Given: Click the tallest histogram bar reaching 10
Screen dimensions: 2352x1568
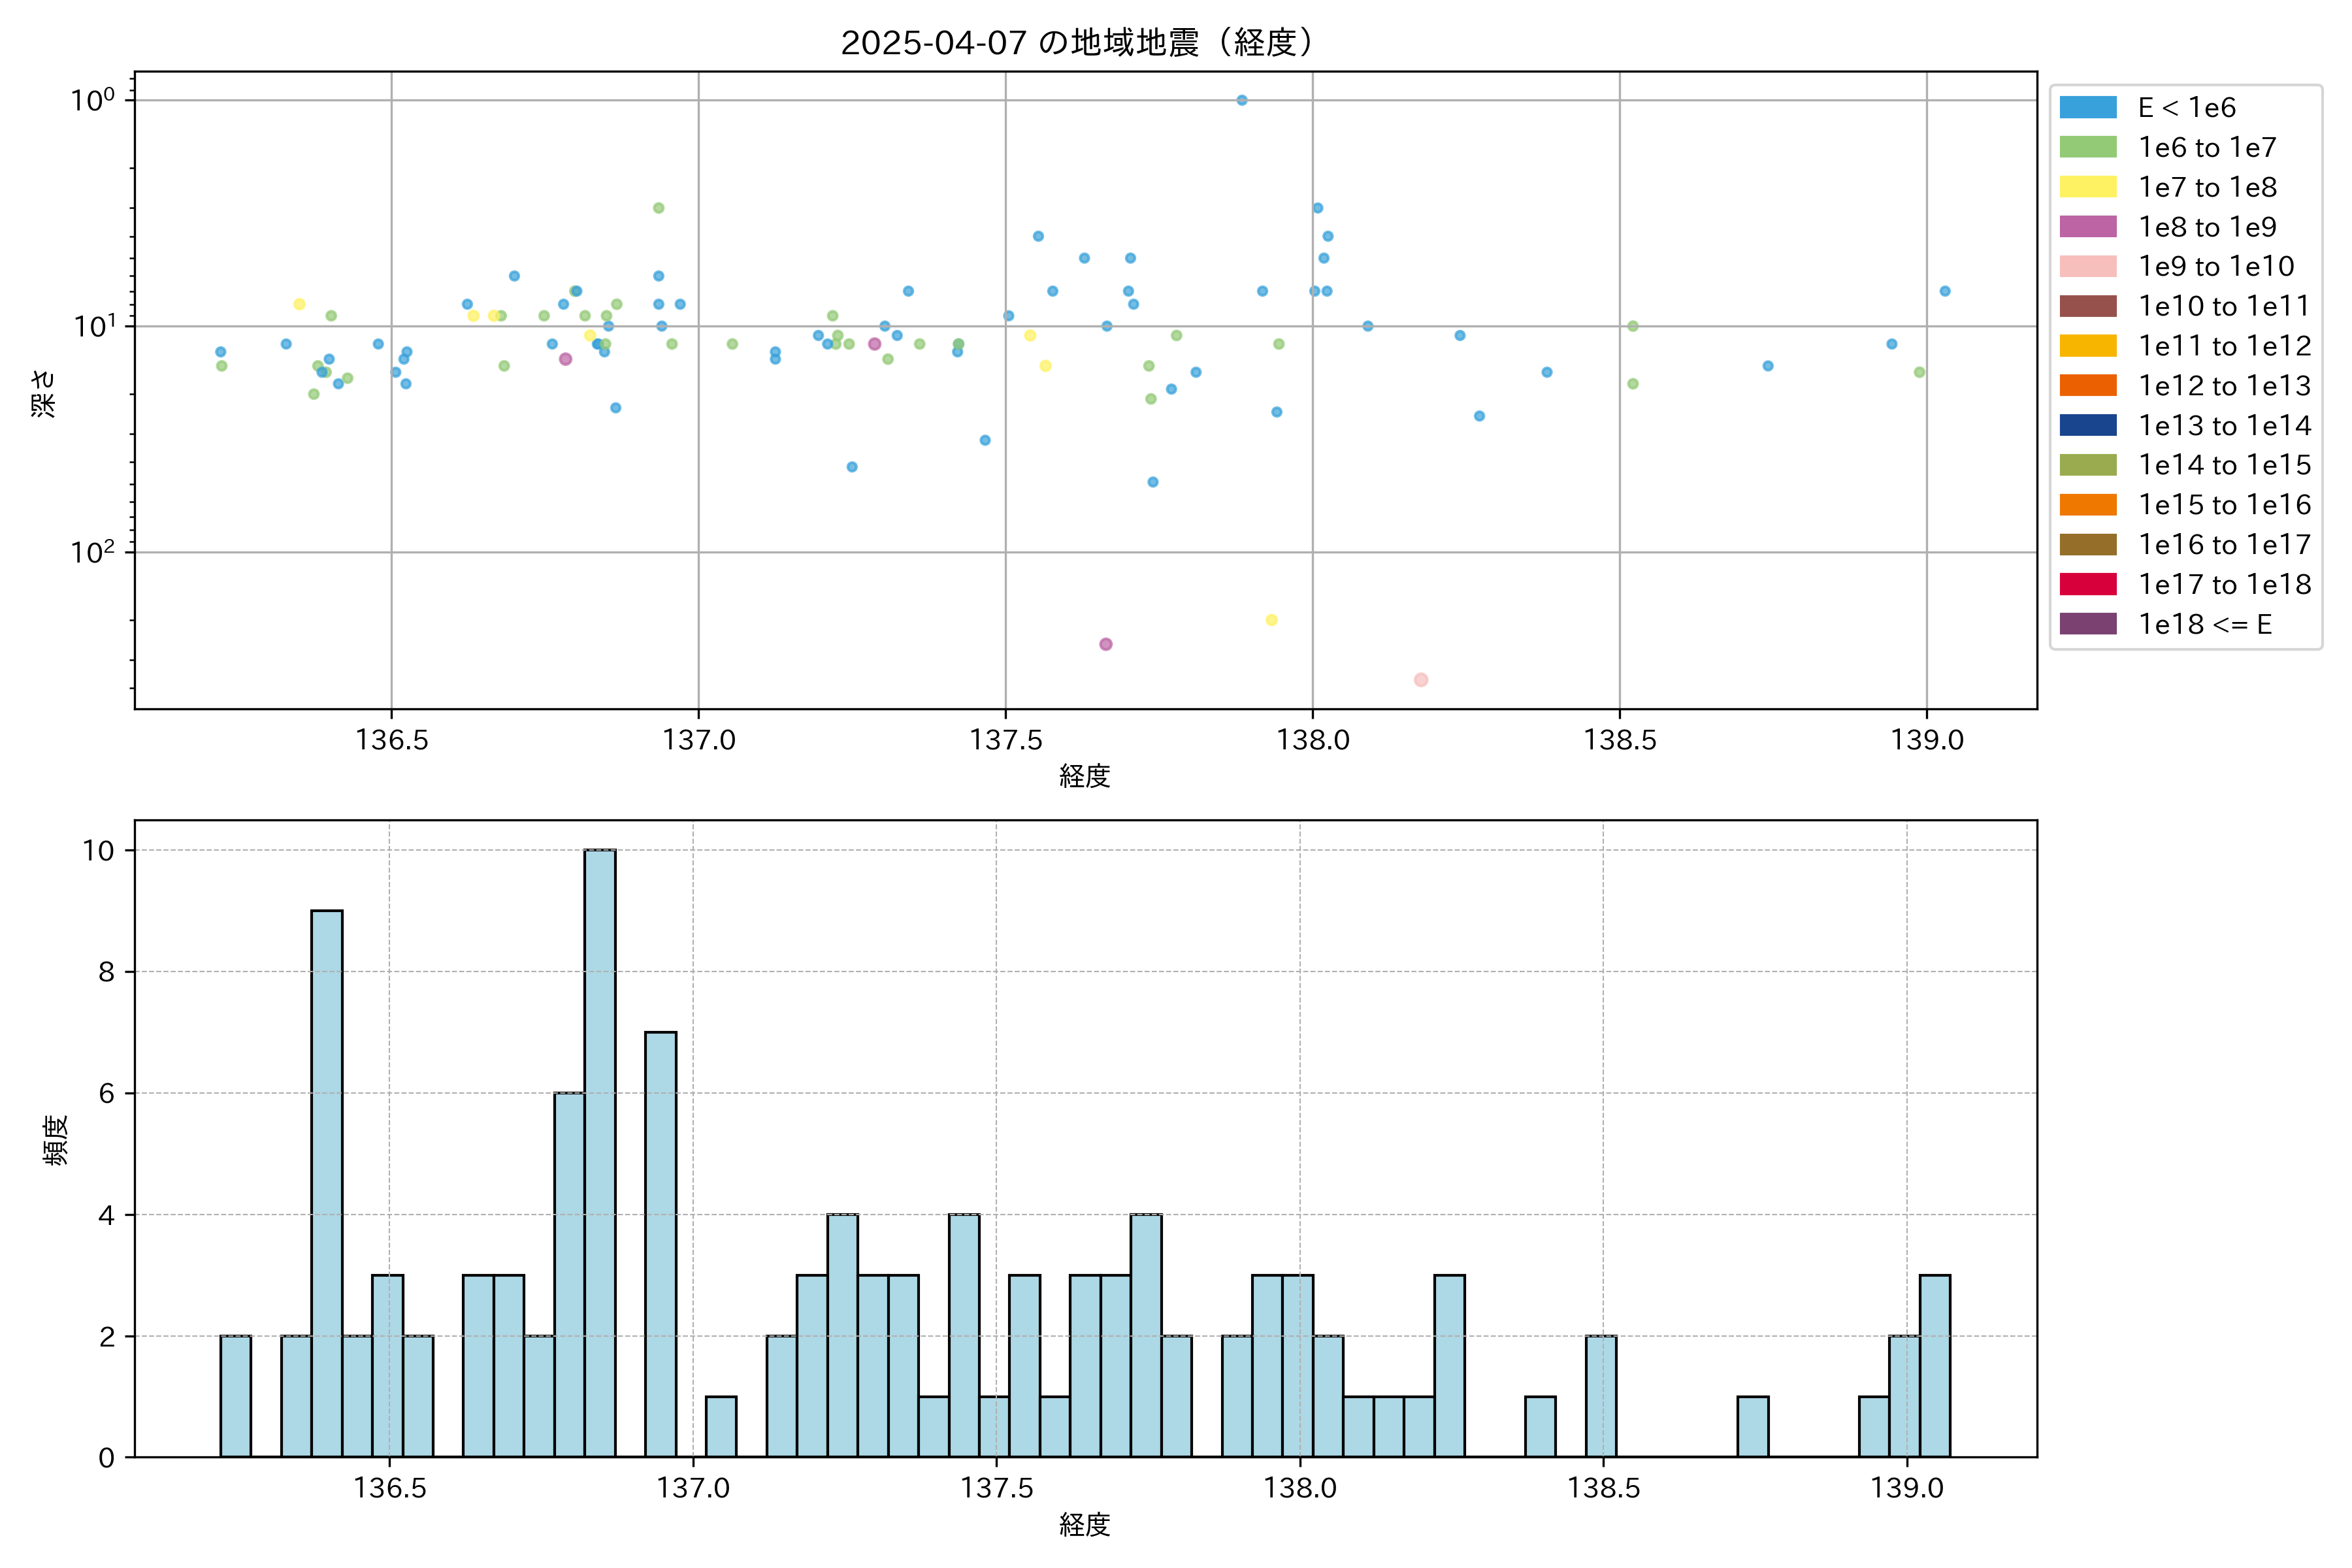Looking at the screenshot, I should pyautogui.click(x=600, y=1153).
